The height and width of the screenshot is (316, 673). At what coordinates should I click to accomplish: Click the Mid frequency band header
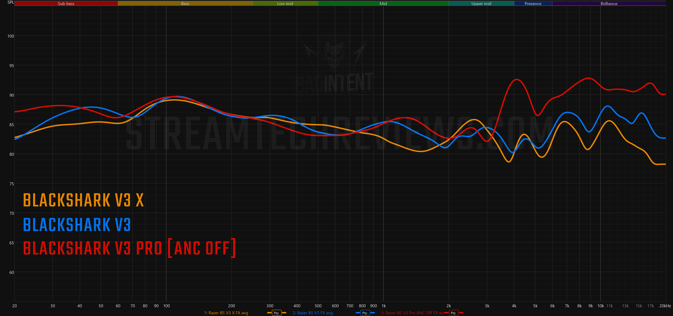(x=383, y=3)
